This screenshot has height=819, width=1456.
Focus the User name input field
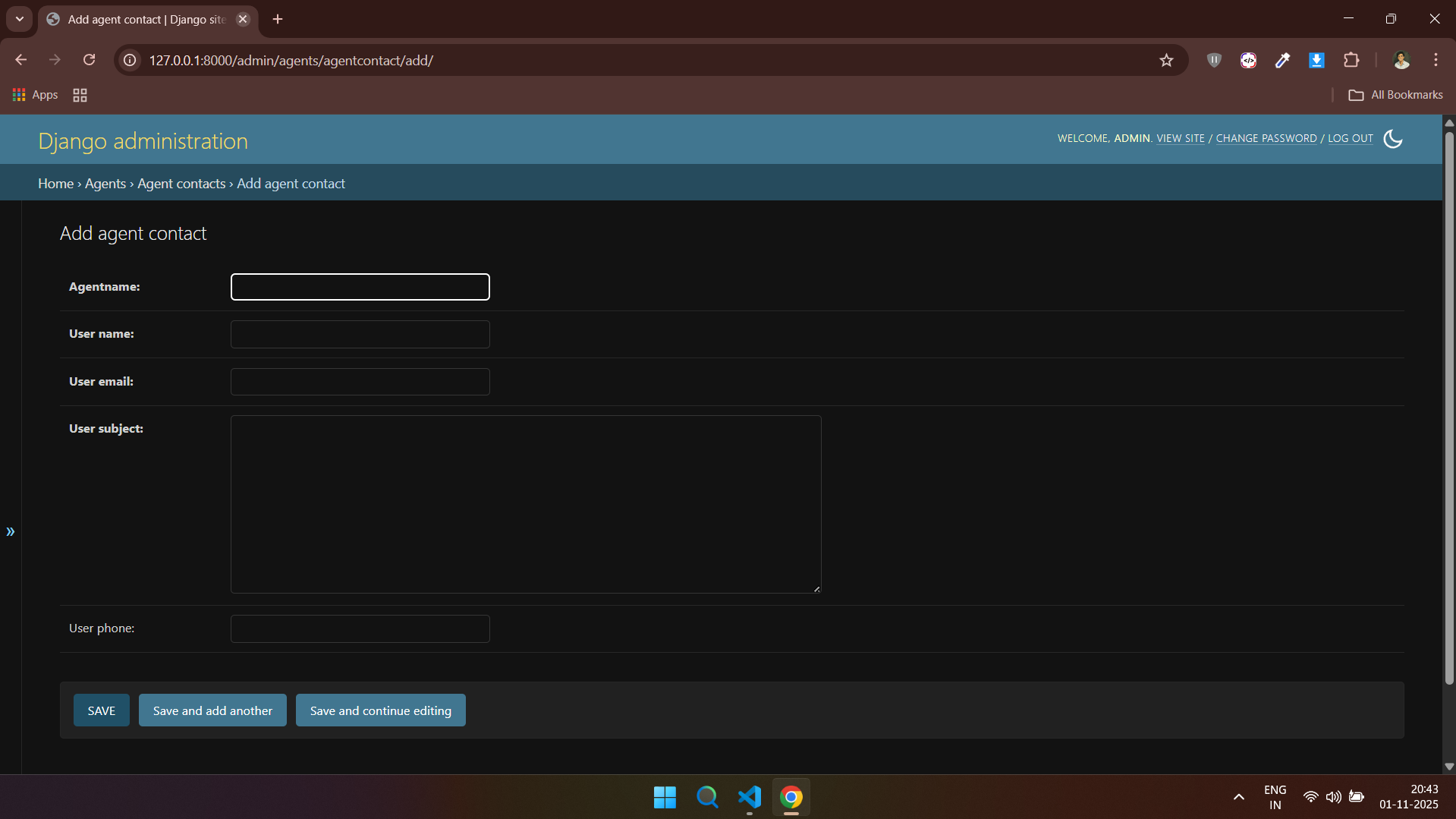click(x=360, y=334)
